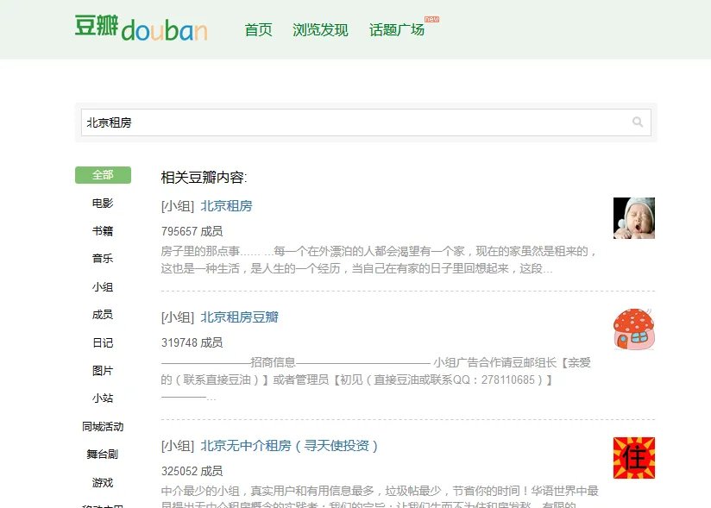Switch to the 日记 category
Image resolution: width=711 pixels, height=508 pixels.
(x=103, y=342)
